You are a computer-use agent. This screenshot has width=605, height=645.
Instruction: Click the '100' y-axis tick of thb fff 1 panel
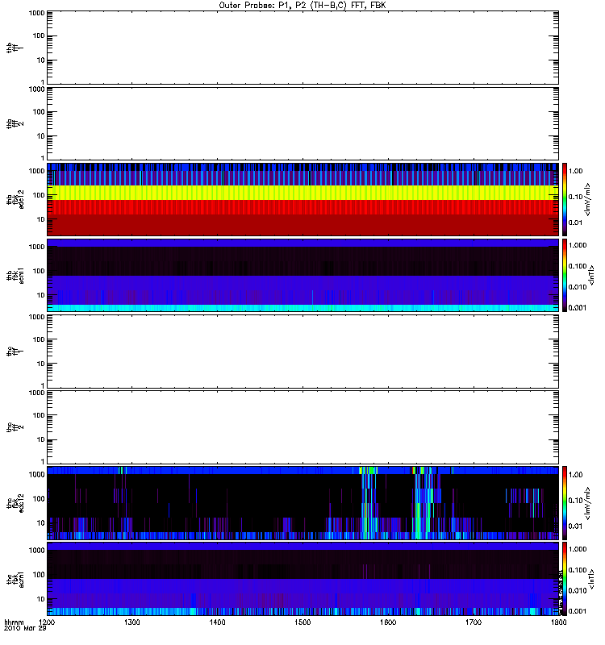(x=39, y=35)
